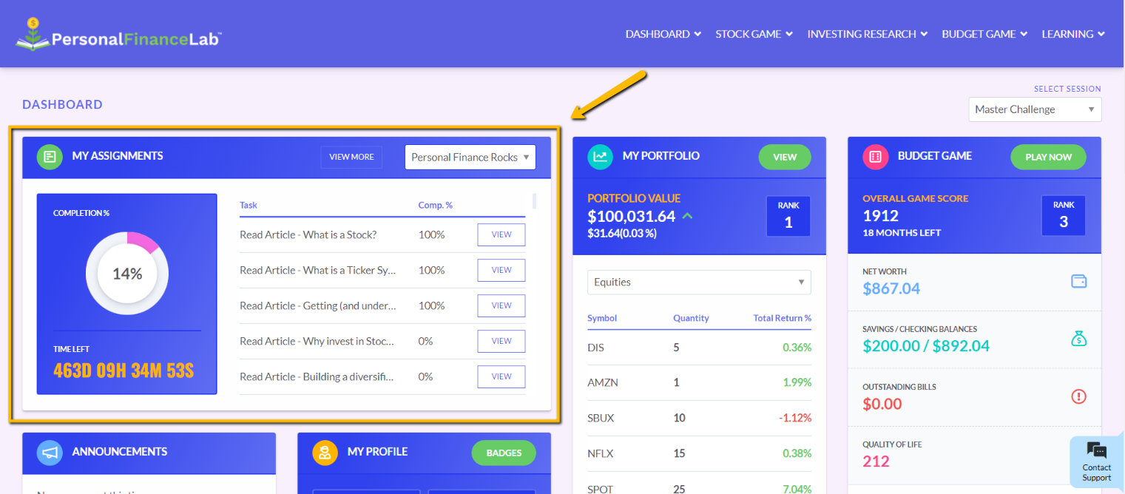This screenshot has width=1125, height=494.
Task: Click the Announcements megaphone icon
Action: 49,453
